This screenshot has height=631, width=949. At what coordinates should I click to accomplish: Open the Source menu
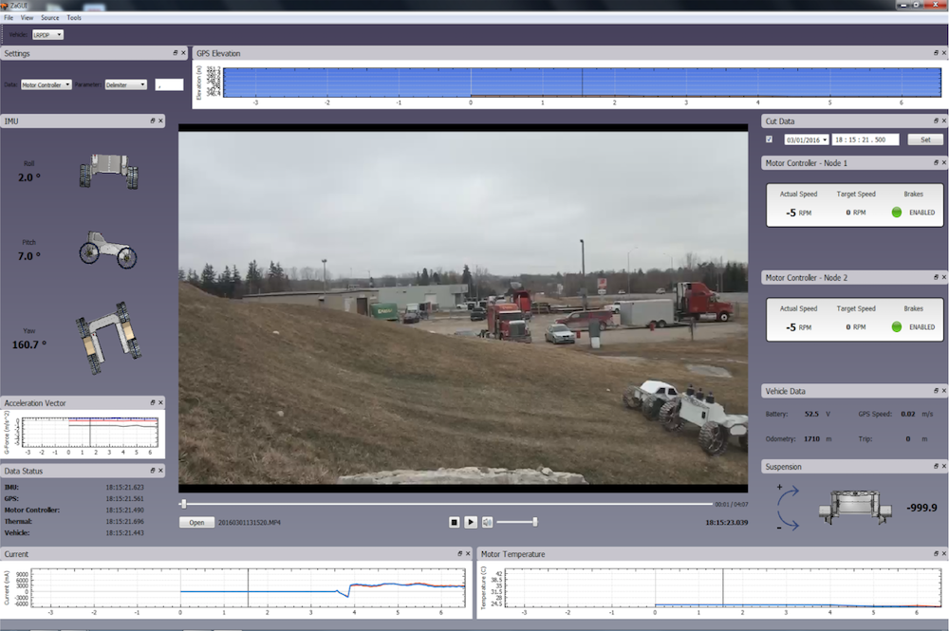coord(49,18)
